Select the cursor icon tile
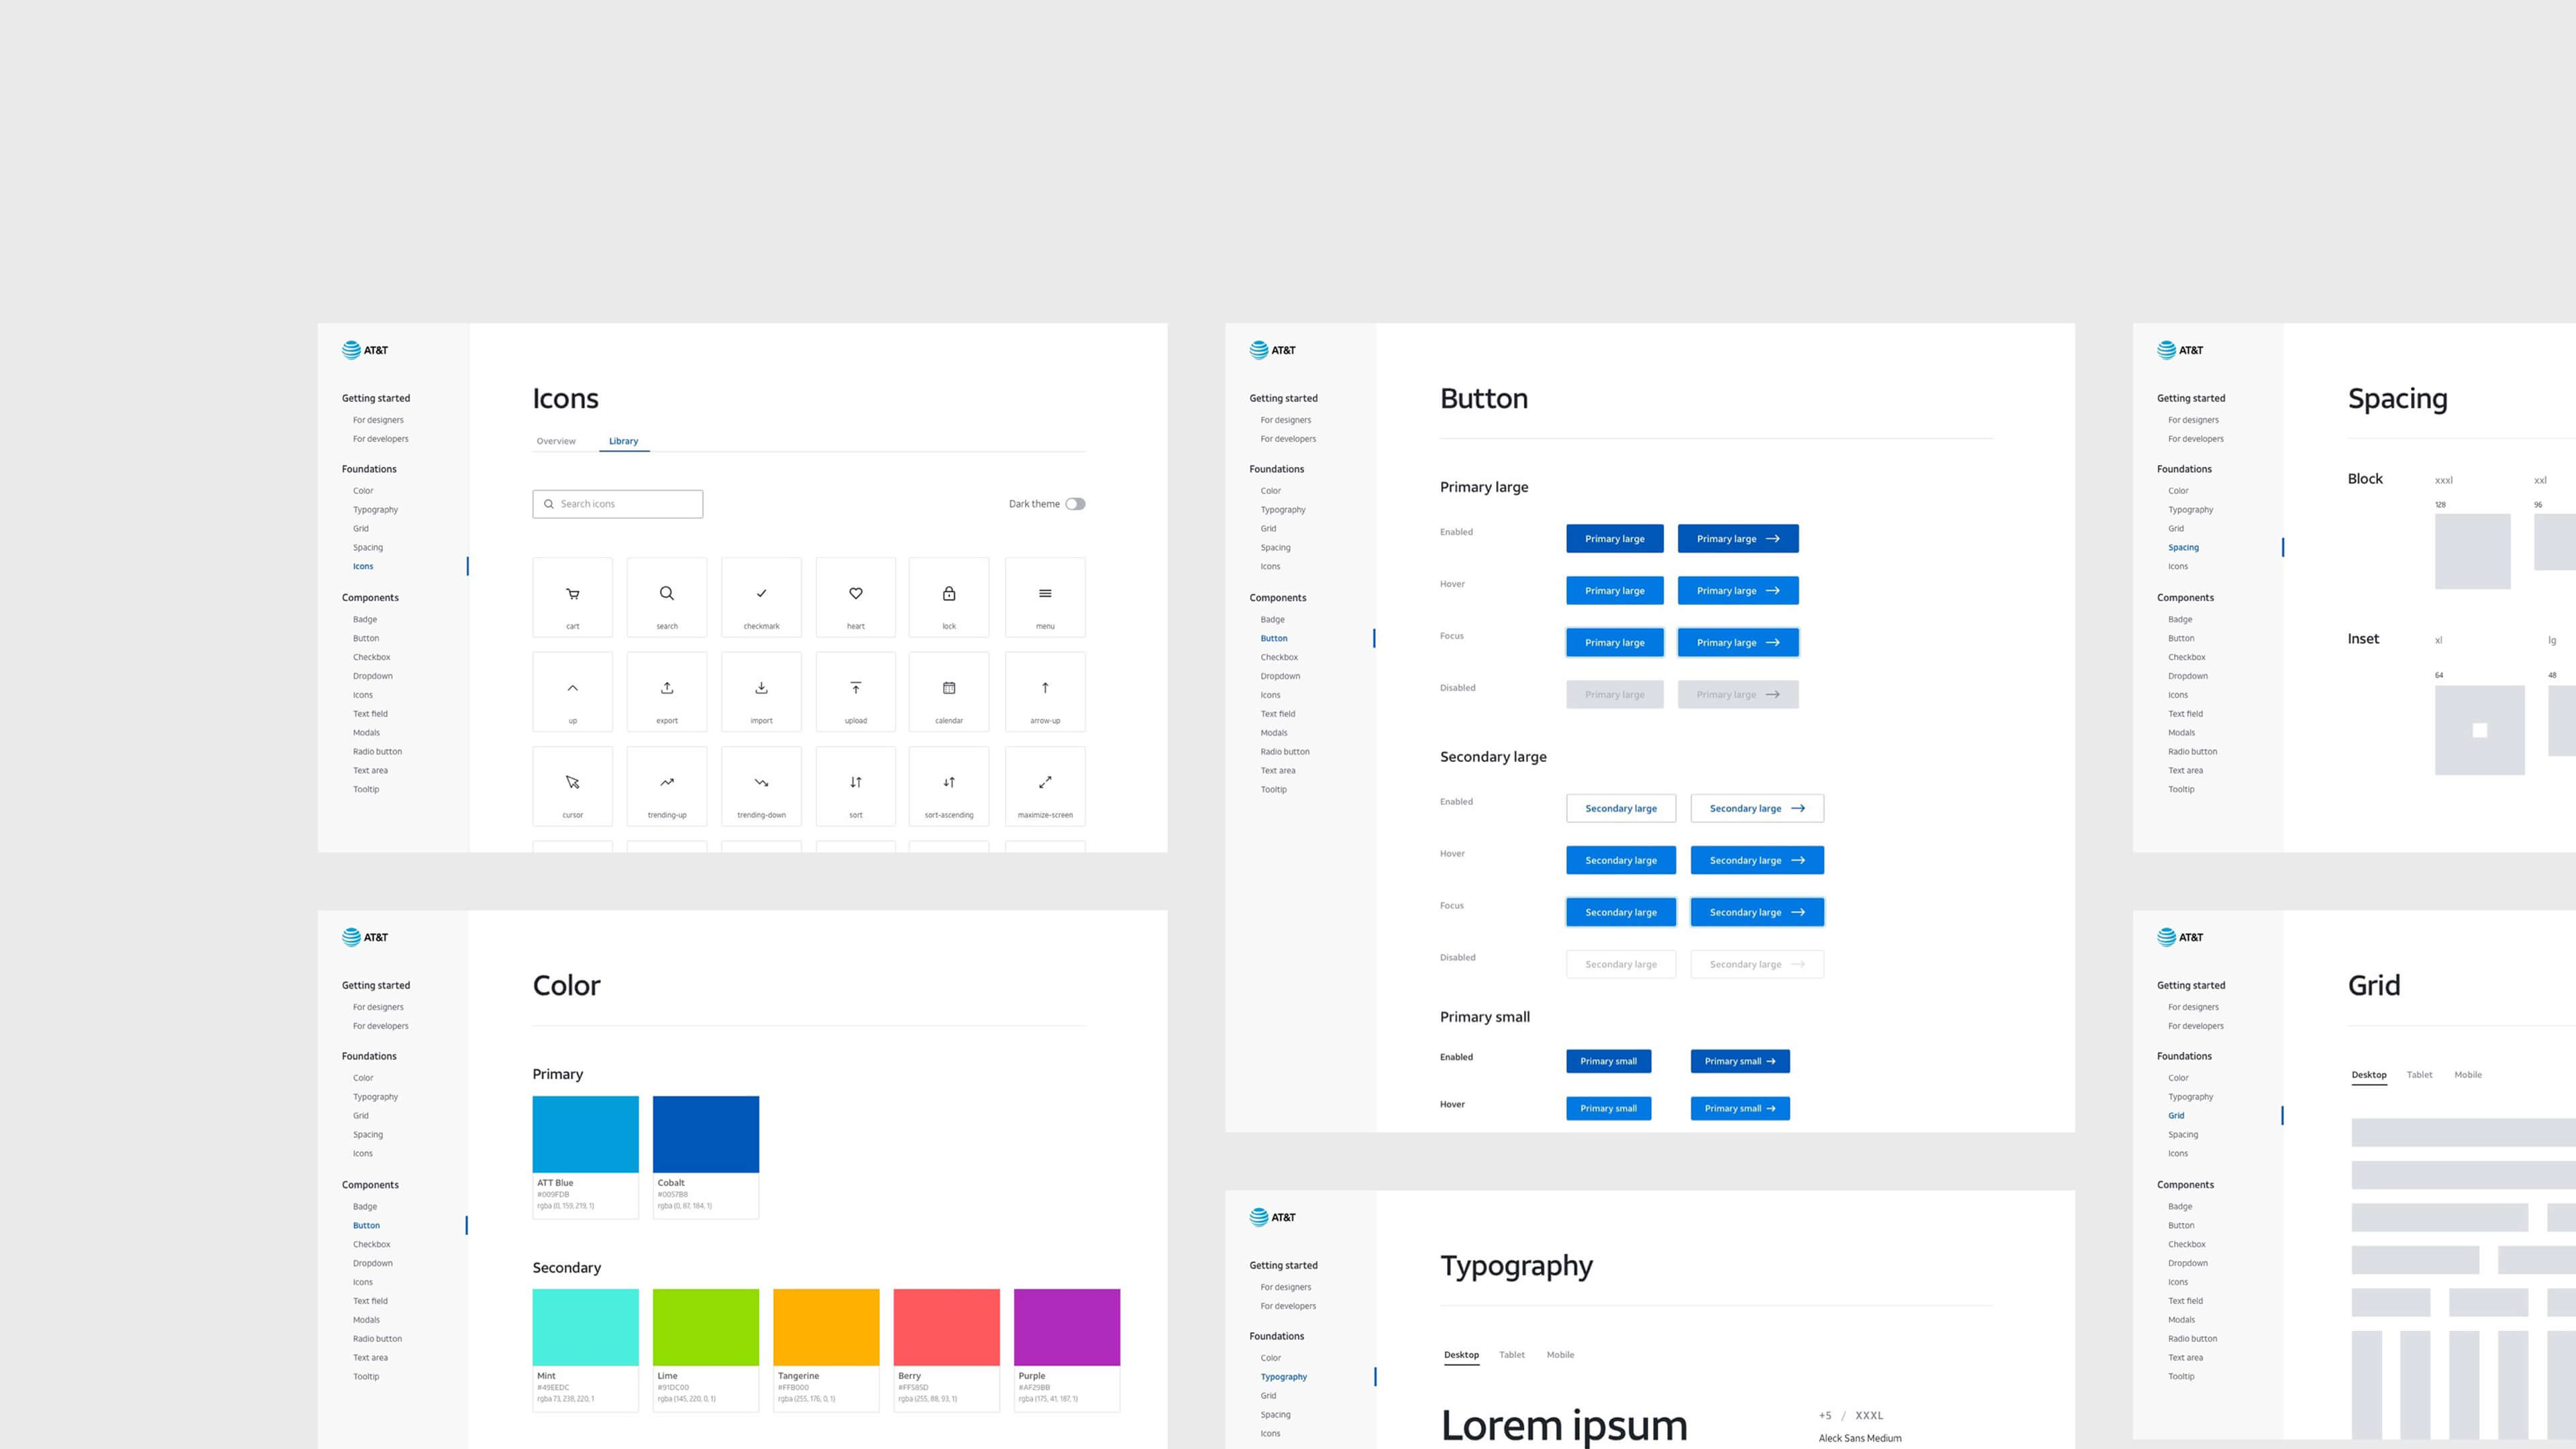Viewport: 2576px width, 1449px height. coord(572,786)
